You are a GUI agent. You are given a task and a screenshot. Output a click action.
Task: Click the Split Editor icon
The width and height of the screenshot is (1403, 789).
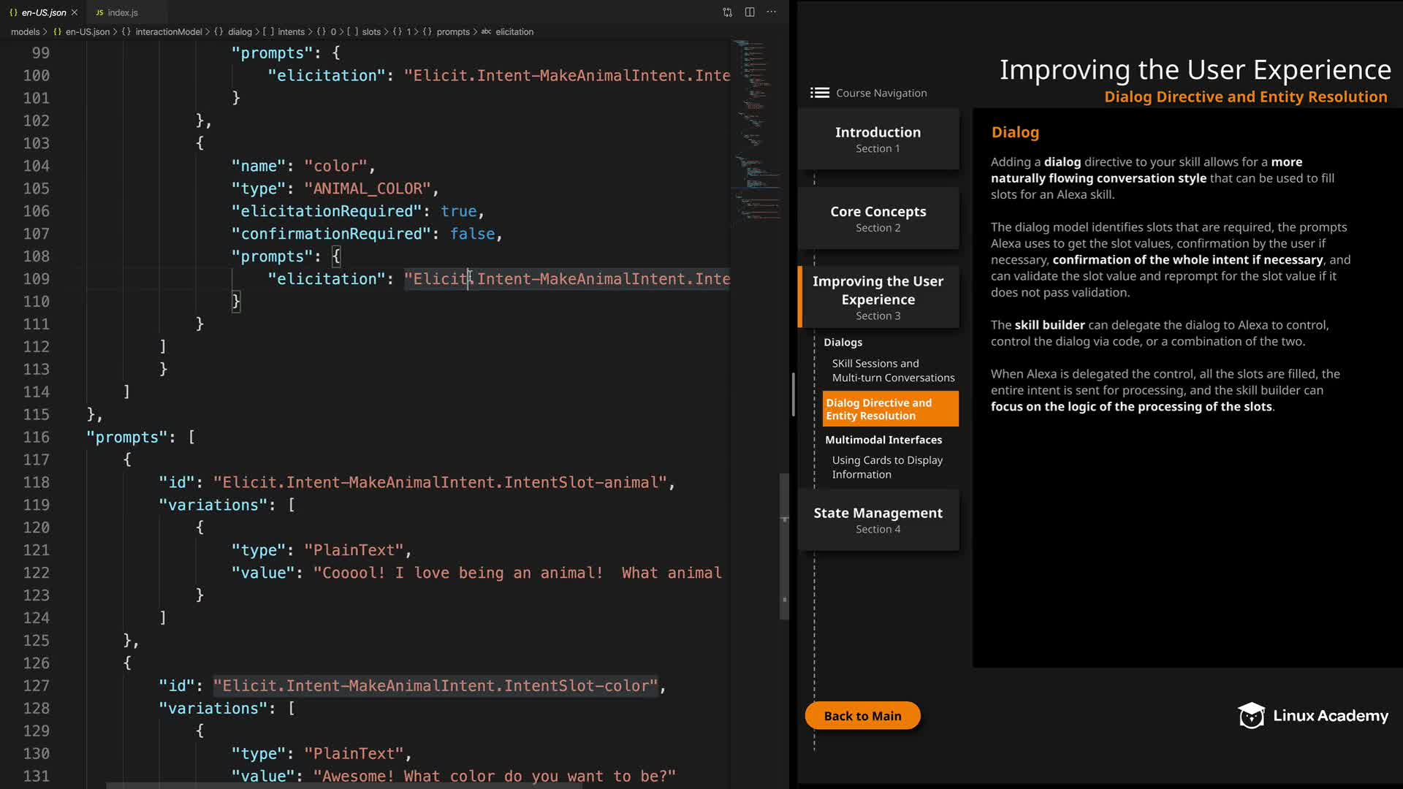tap(750, 12)
